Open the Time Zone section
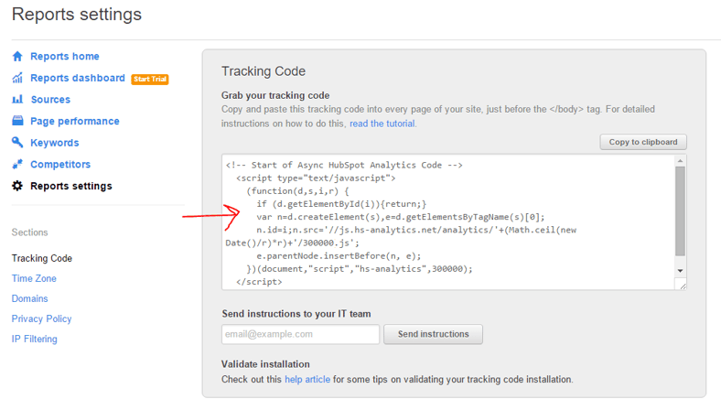Image resolution: width=721 pixels, height=410 pixels. (x=34, y=278)
